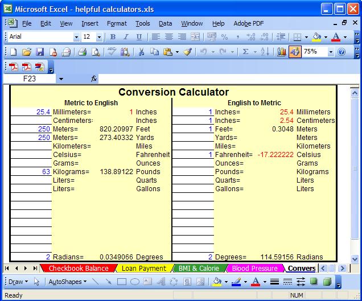
Task: Open the Draw menu button
Action: pos(18,282)
